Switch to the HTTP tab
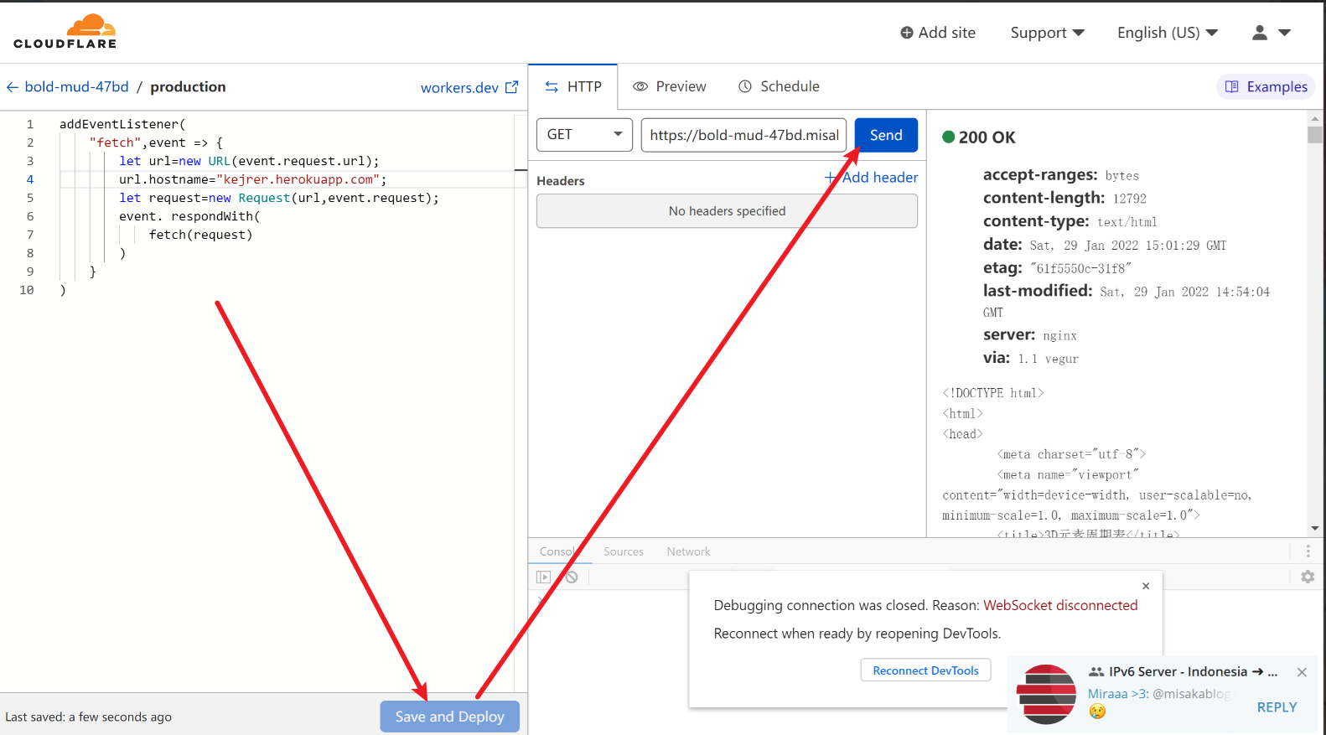Screen dimensions: 1326x735 pos(573,86)
